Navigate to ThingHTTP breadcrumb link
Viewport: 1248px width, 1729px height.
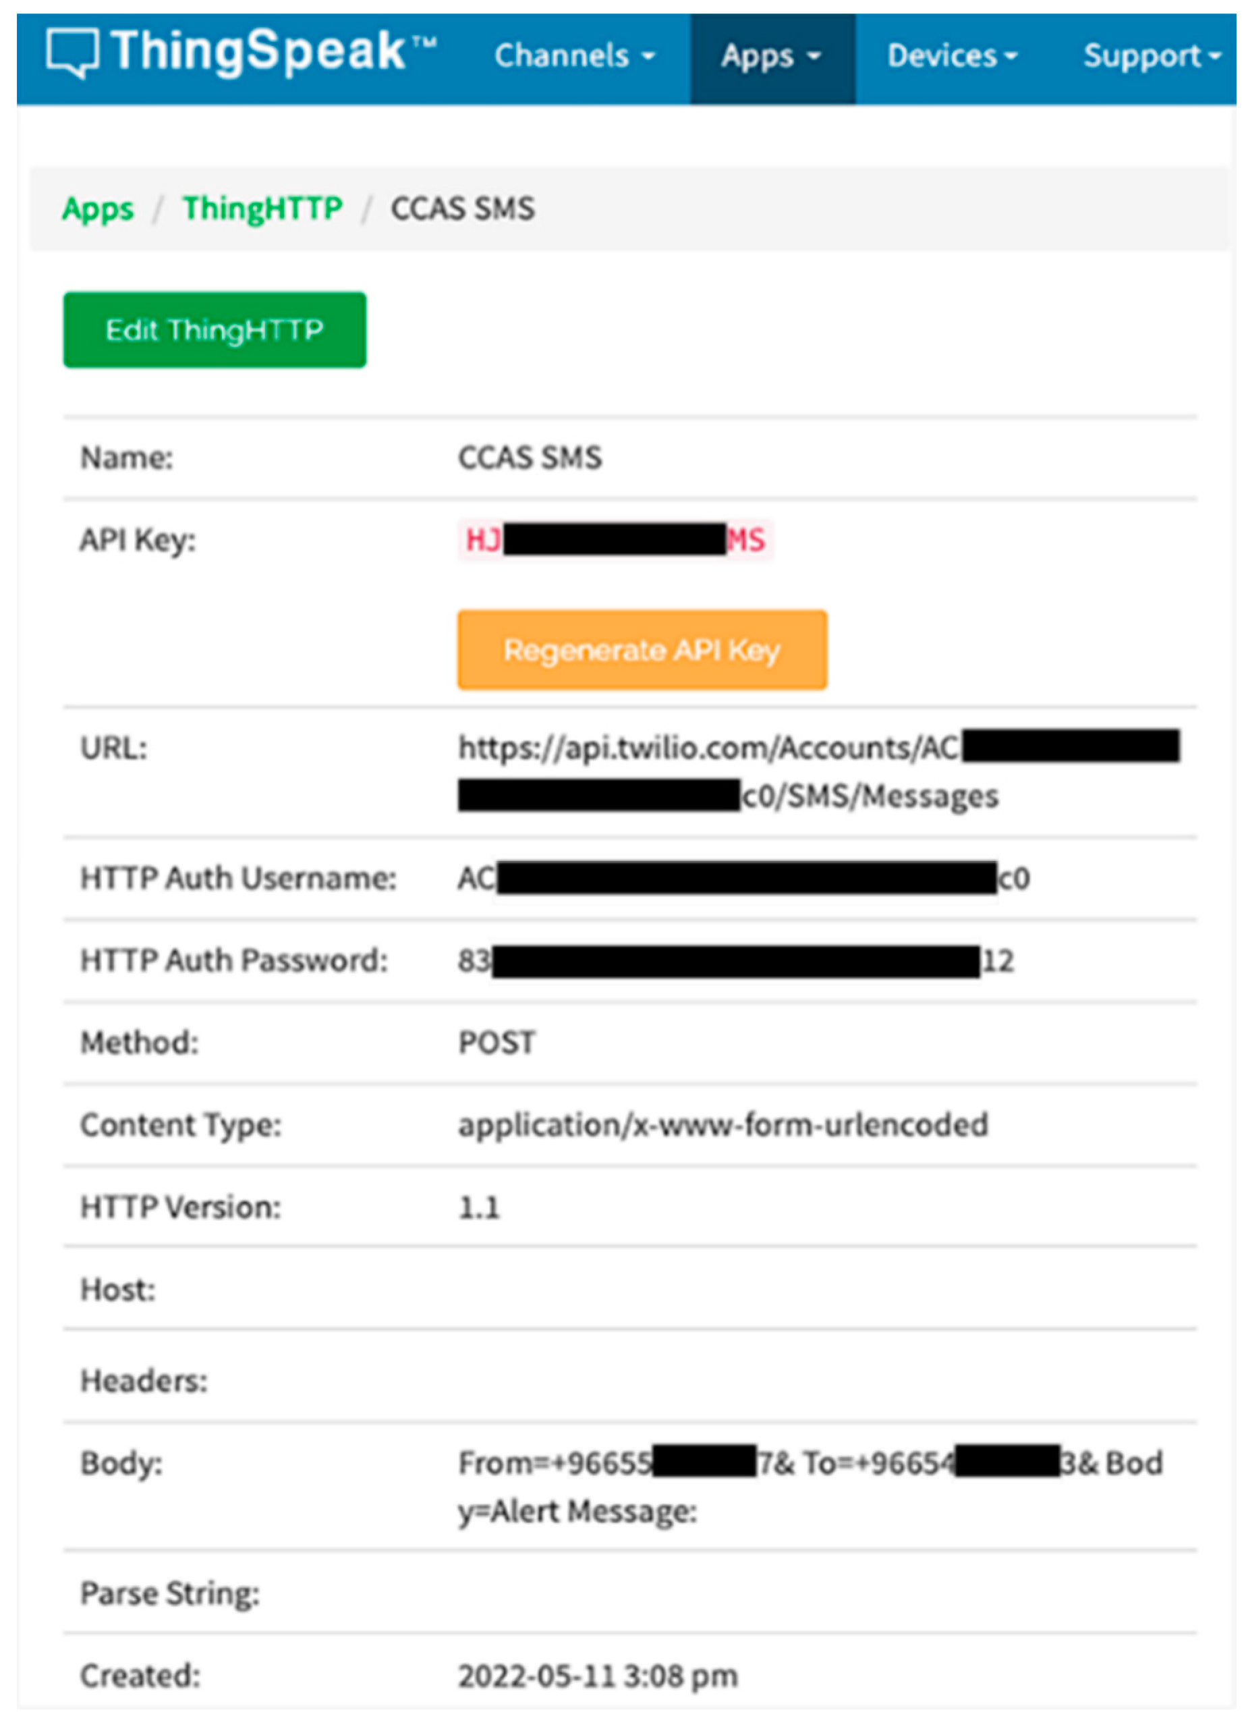click(x=263, y=208)
